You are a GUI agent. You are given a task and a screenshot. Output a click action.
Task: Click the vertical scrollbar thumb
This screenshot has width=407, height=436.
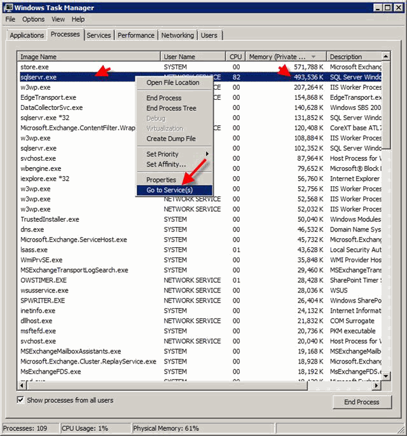386,105
